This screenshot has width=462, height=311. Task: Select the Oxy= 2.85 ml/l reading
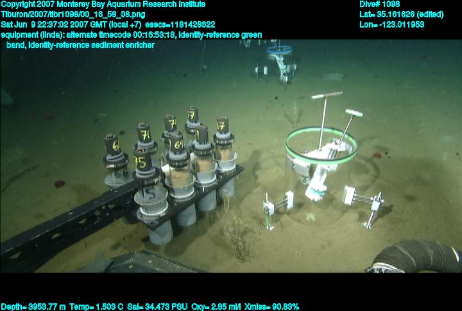point(216,307)
